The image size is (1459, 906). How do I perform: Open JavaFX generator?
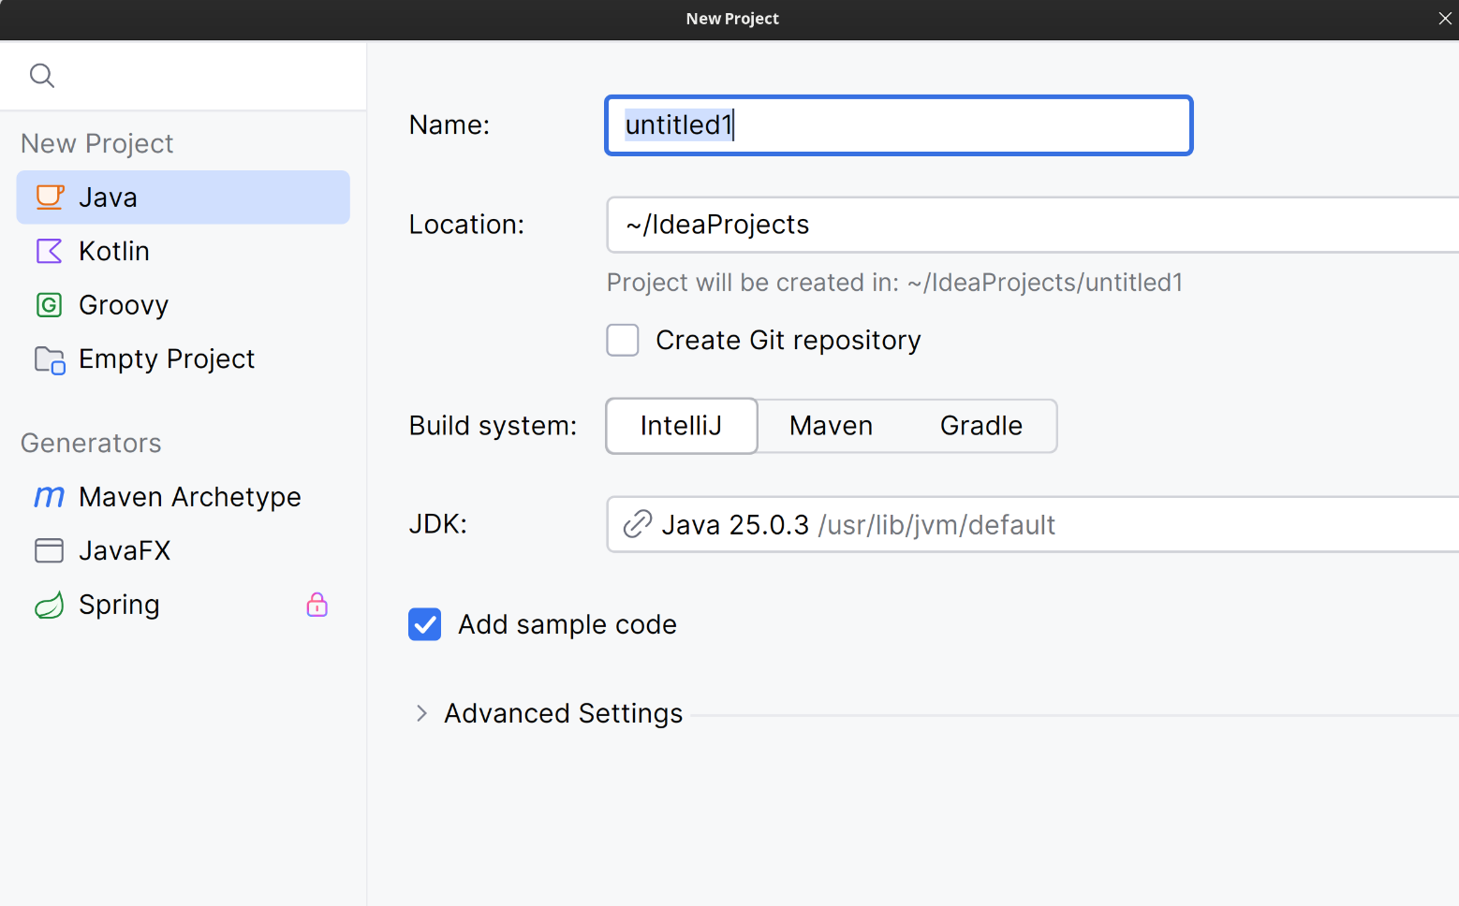(x=184, y=550)
